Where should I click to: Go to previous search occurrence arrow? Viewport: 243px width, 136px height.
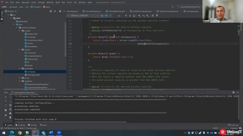coord(126,15)
